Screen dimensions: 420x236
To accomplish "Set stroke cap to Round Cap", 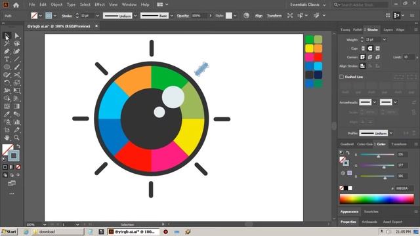I will 370,49.
